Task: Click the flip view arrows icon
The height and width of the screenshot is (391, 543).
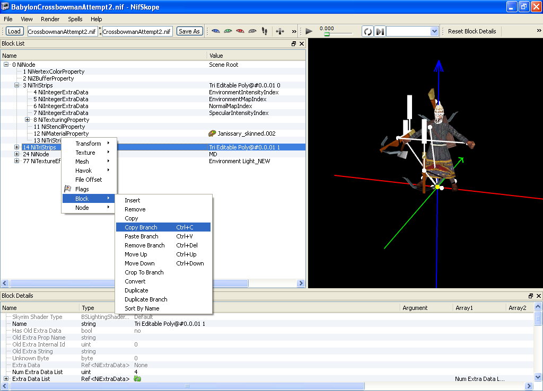Action: [x=280, y=31]
